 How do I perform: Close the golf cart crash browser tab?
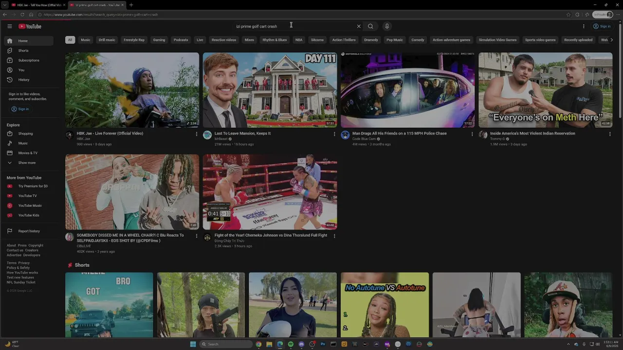tap(122, 5)
